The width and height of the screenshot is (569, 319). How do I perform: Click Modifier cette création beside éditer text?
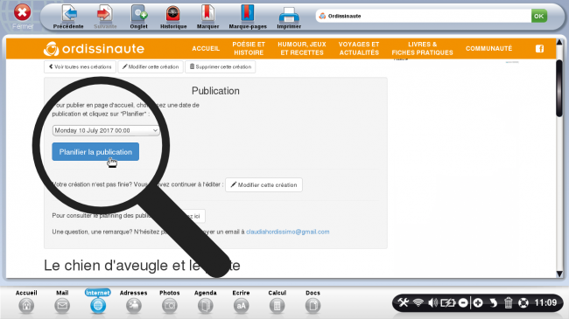263,185
